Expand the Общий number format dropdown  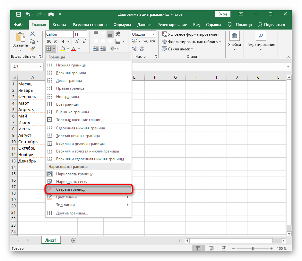pyautogui.click(x=153, y=34)
